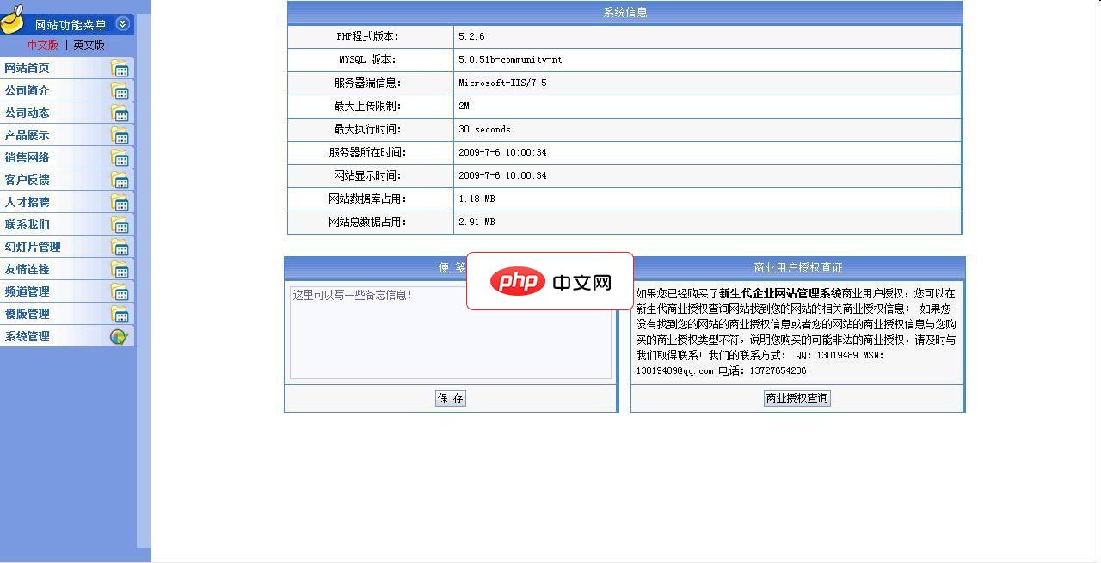Open the 模版管理 menu item
This screenshot has height=563, width=1101.
tap(67, 314)
